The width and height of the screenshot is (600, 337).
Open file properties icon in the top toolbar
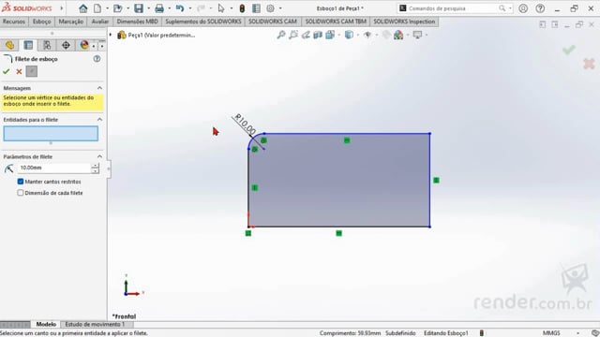[256, 8]
